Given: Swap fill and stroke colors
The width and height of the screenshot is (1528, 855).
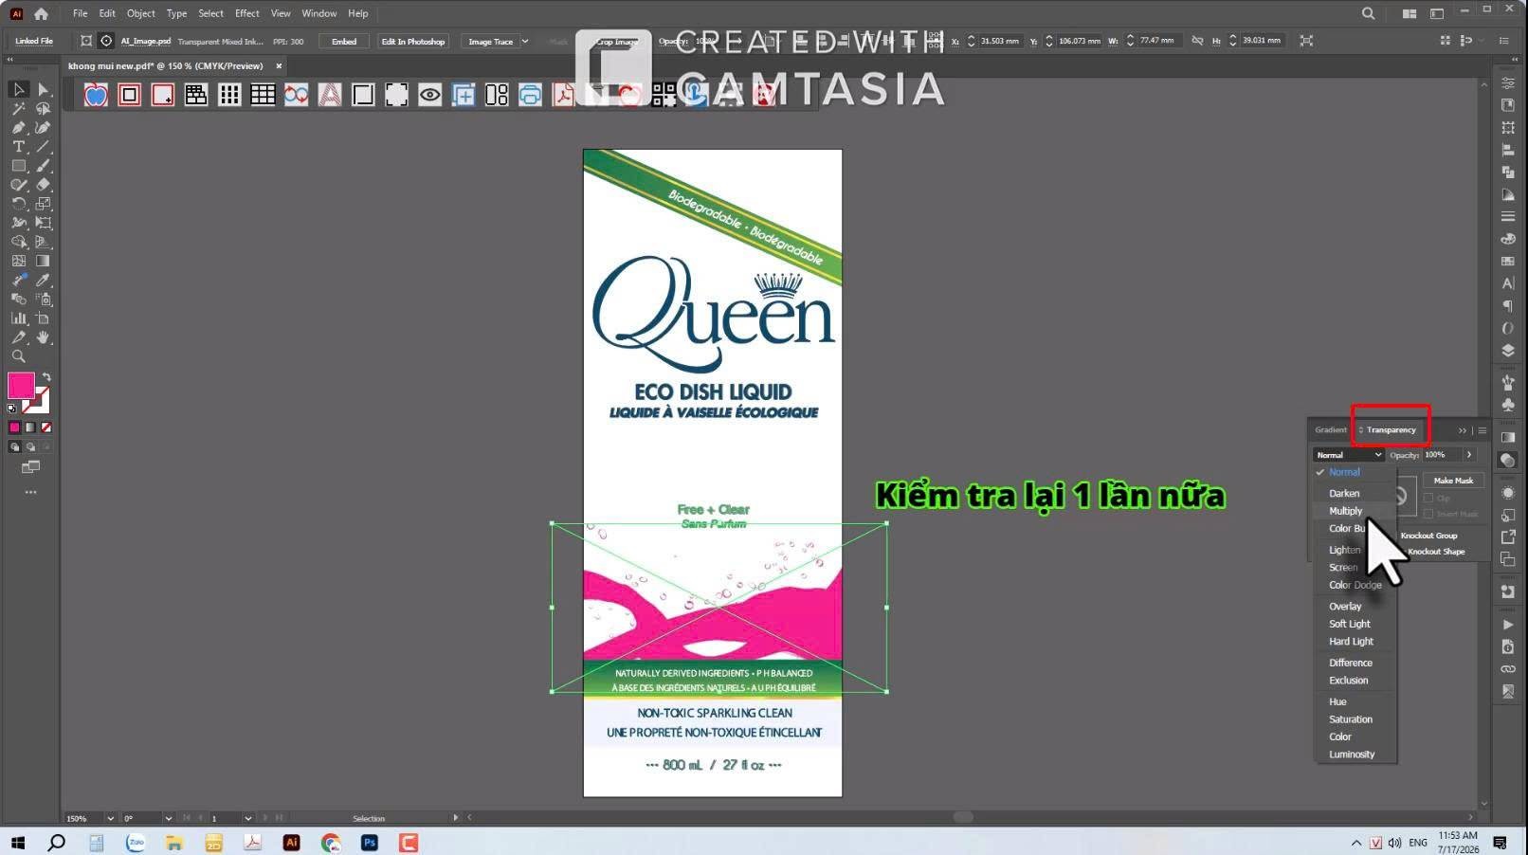Looking at the screenshot, I should [46, 377].
